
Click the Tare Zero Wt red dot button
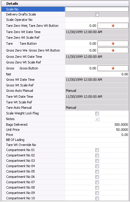pos(113,26)
